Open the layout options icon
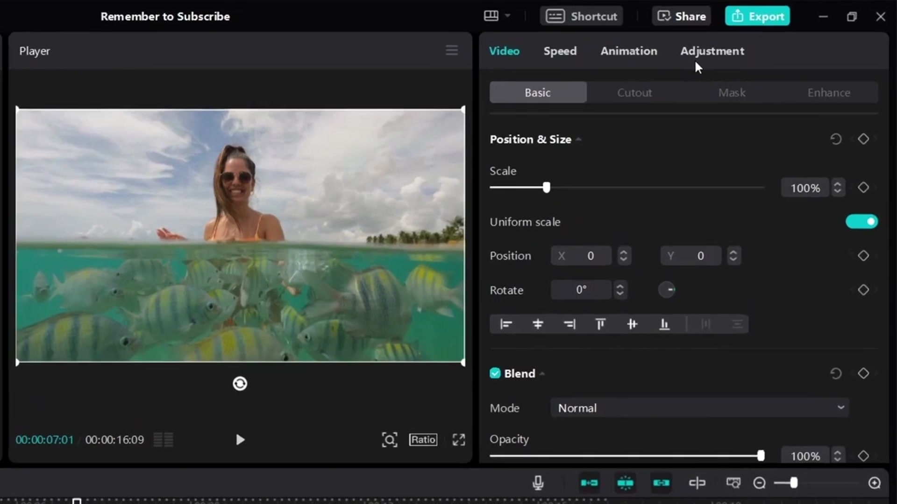The height and width of the screenshot is (504, 897). pos(497,16)
